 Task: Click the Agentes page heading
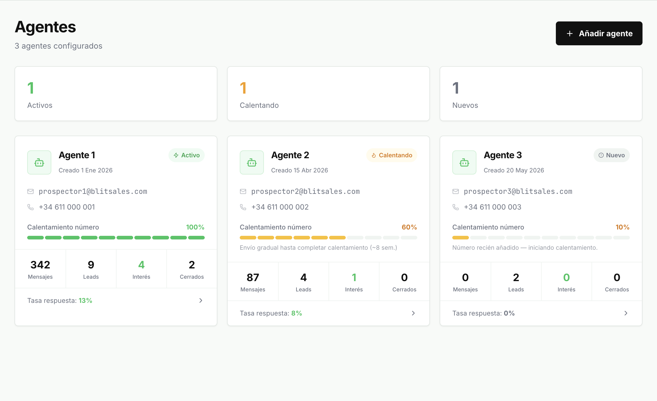coord(45,27)
